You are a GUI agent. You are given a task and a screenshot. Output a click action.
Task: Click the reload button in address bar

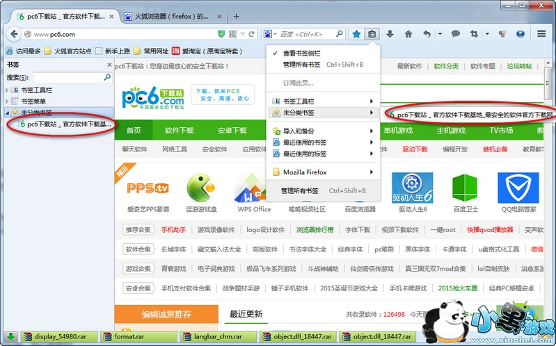pyautogui.click(x=253, y=33)
